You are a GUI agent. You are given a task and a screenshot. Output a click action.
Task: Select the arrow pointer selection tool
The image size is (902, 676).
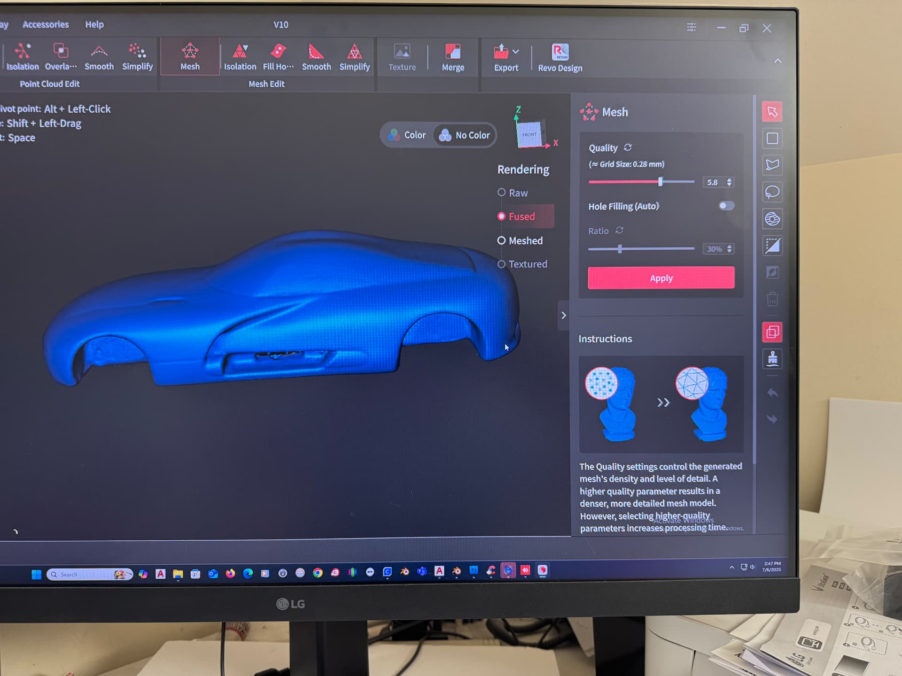point(772,112)
